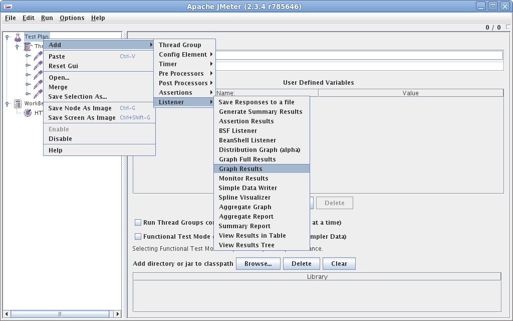The width and height of the screenshot is (513, 321).
Task: Select BSF Listener
Action: (x=262, y=131)
